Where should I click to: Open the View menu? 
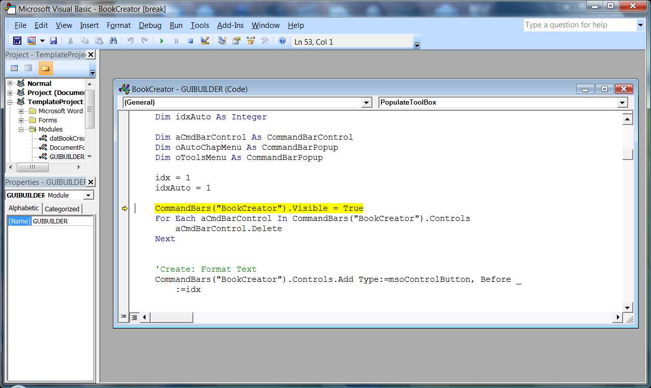tap(64, 25)
